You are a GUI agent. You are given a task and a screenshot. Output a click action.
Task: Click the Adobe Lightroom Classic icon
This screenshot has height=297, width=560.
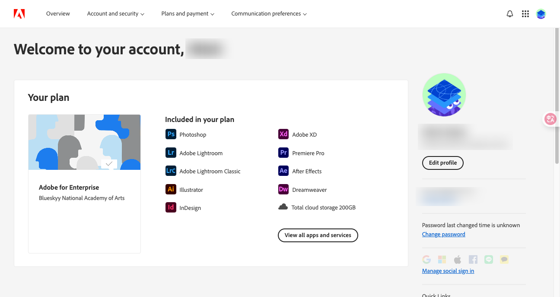point(171,171)
